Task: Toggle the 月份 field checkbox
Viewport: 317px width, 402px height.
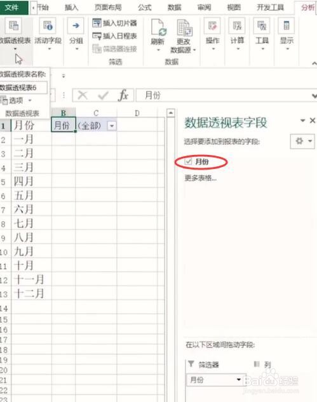Action: pos(188,161)
